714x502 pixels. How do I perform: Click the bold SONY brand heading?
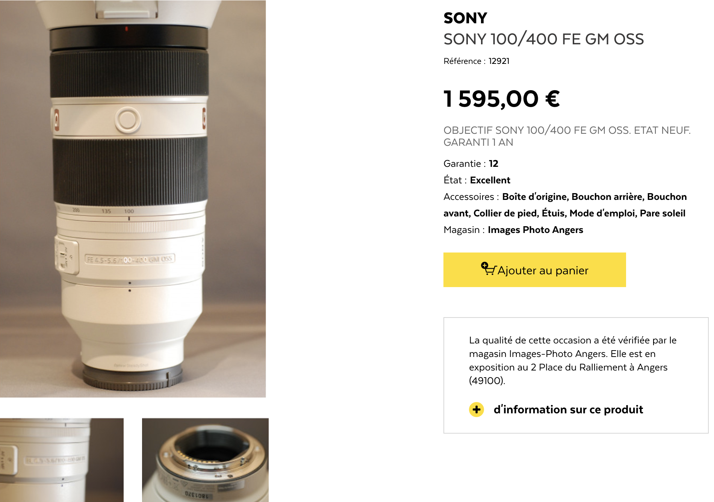point(465,18)
